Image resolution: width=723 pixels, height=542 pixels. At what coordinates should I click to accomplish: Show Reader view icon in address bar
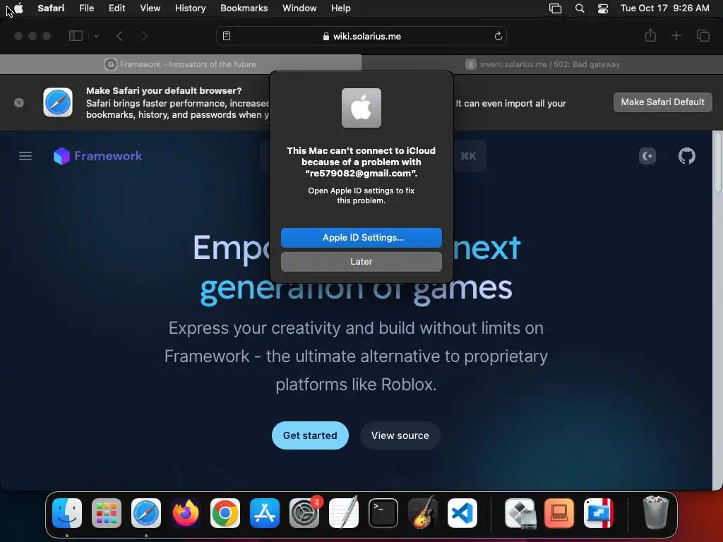[x=227, y=36]
